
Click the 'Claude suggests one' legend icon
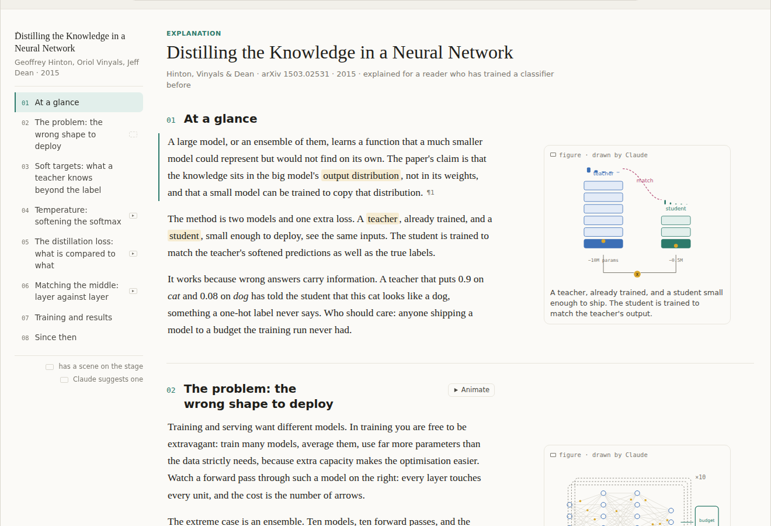click(64, 380)
